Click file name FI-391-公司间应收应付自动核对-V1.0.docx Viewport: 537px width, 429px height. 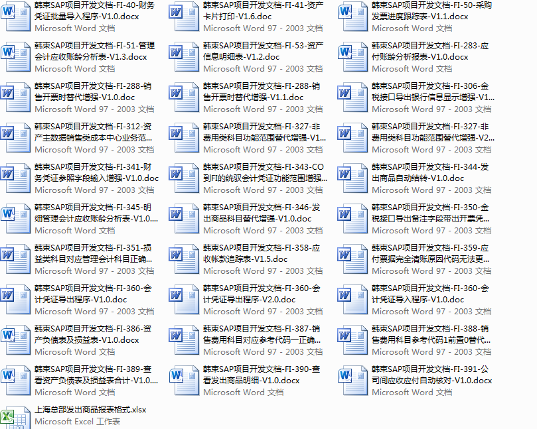pyautogui.click(x=431, y=374)
